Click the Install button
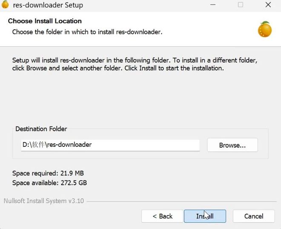The width and height of the screenshot is (281, 229). click(x=205, y=216)
